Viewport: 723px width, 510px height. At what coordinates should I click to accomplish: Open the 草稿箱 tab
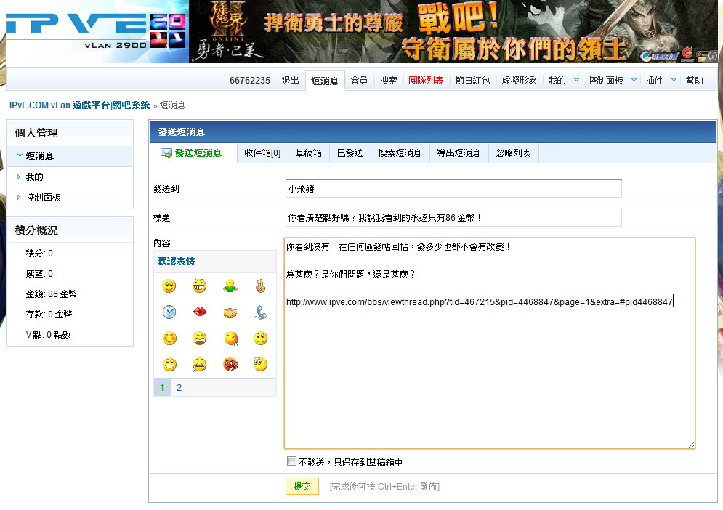tap(307, 153)
